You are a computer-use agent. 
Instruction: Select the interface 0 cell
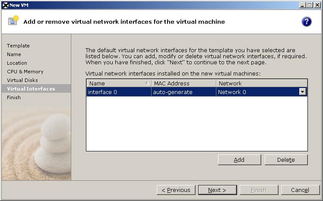pos(119,92)
